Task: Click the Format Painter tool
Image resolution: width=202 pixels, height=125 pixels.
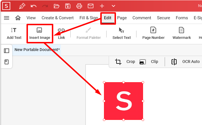Action: 89,34
